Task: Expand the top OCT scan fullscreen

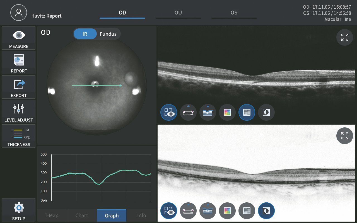Action: (x=345, y=37)
